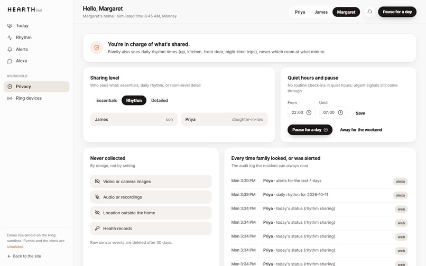Click the no-camera icon beside Video or camera images
Screen dimensions: 426x266
[x=97, y=182]
